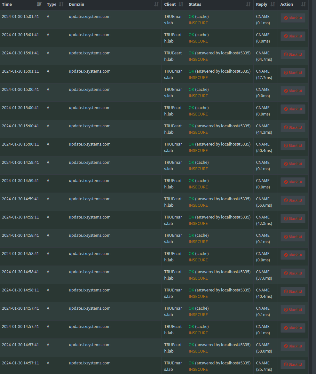Blacklist the 14:58:41 TRUEearth.lab cache query
Image resolution: width=316 pixels, height=374 pixels.
(x=293, y=255)
